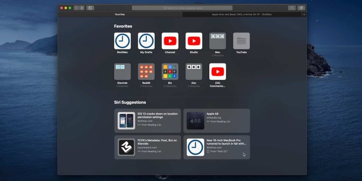Screen dimensions: 362x181
Task: Open the Mac favorites folder
Action: [x=218, y=41]
